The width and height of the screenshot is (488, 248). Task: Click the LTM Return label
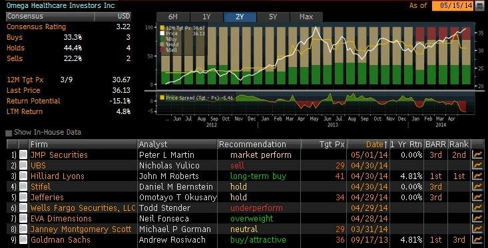click(x=25, y=111)
